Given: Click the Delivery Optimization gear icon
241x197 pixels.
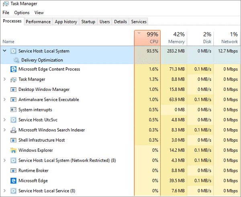Looking at the screenshot, I should 16,60.
